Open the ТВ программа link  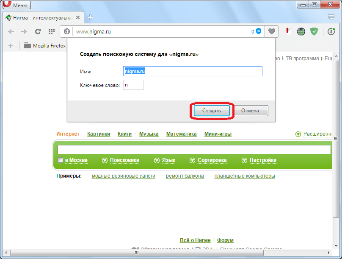(x=302, y=58)
